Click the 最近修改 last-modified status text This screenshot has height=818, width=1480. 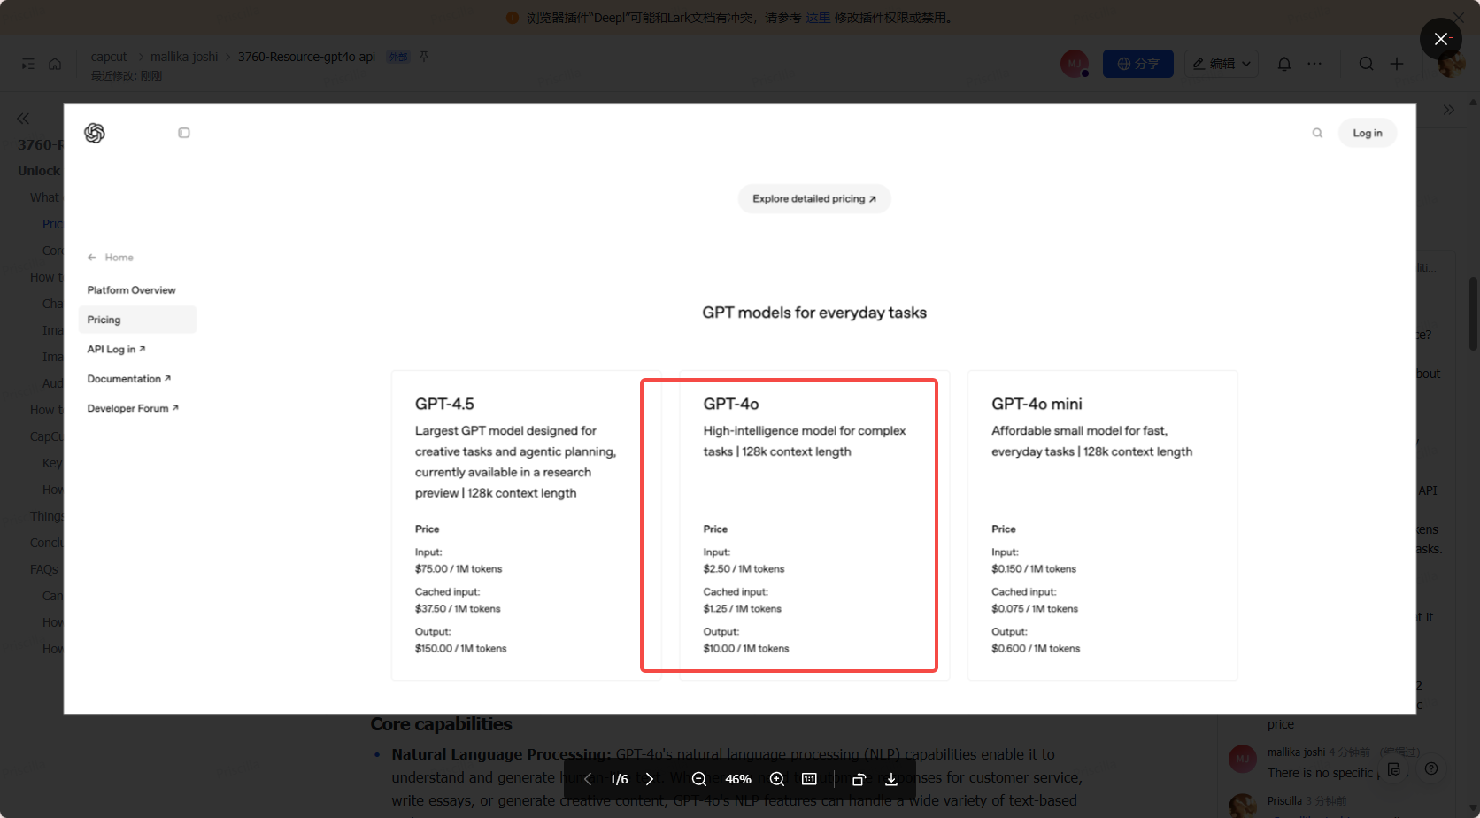[x=127, y=76]
